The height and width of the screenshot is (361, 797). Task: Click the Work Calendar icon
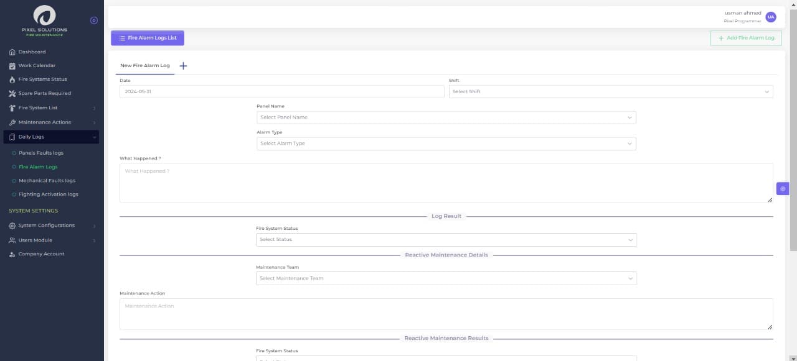click(12, 66)
